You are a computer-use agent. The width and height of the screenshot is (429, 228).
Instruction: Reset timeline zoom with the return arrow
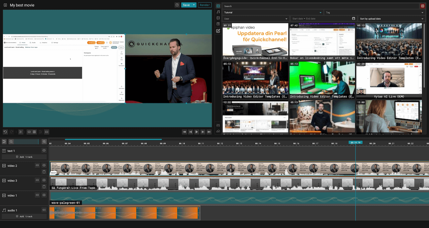click(x=4, y=142)
